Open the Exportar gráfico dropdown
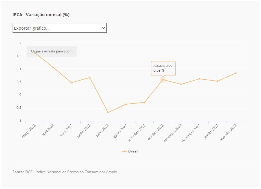The image size is (261, 189). coord(59,28)
